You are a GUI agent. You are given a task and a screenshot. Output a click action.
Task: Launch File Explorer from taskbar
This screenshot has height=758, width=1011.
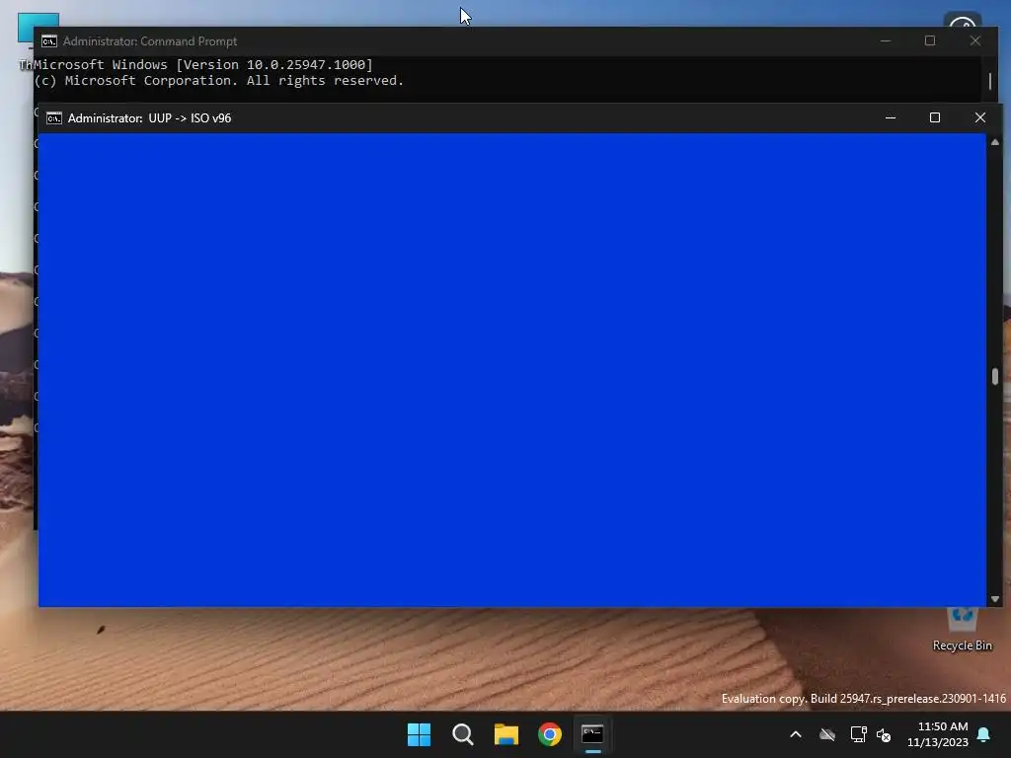click(x=506, y=734)
